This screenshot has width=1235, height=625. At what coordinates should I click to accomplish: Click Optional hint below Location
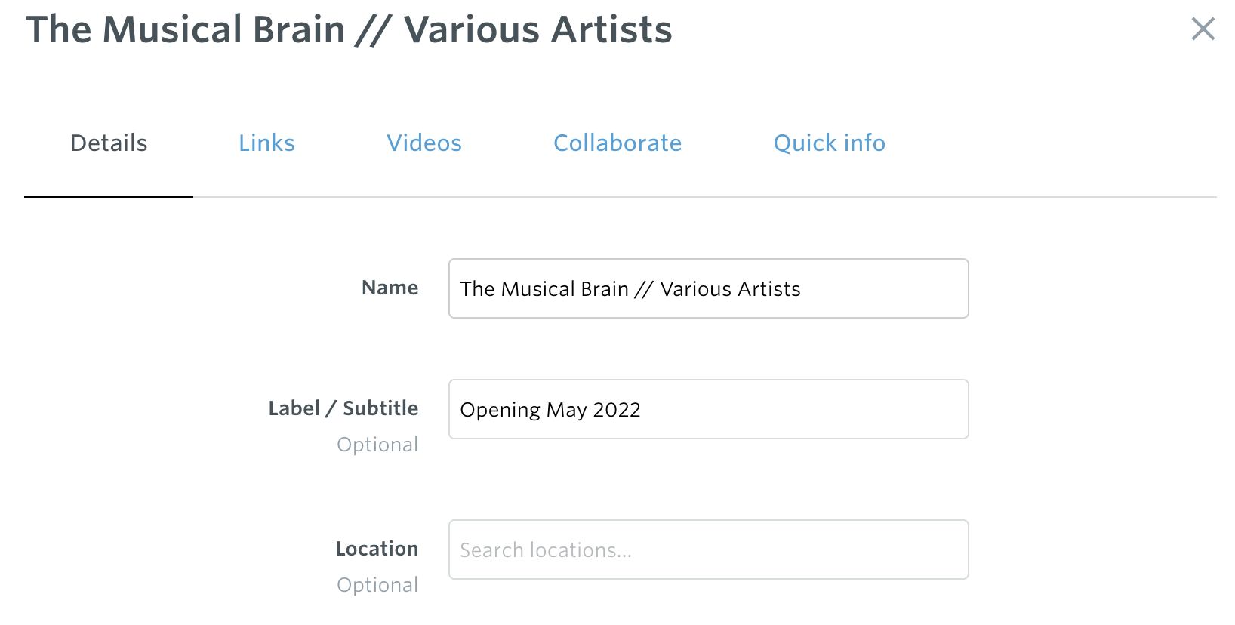(x=377, y=585)
